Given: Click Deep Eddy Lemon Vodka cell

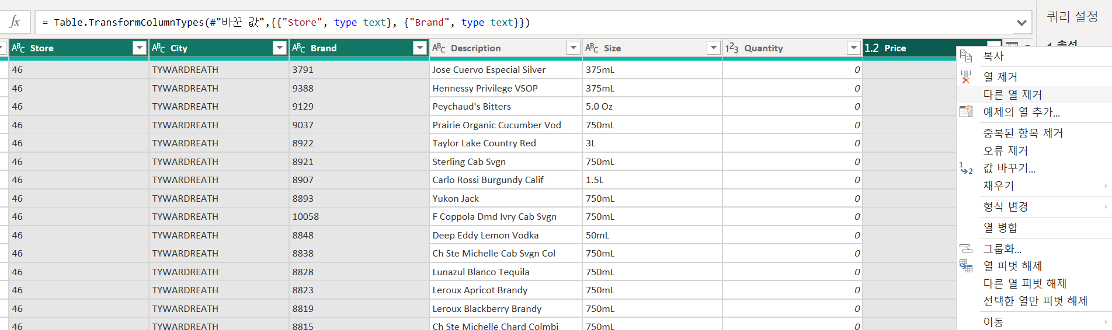Looking at the screenshot, I should point(506,235).
